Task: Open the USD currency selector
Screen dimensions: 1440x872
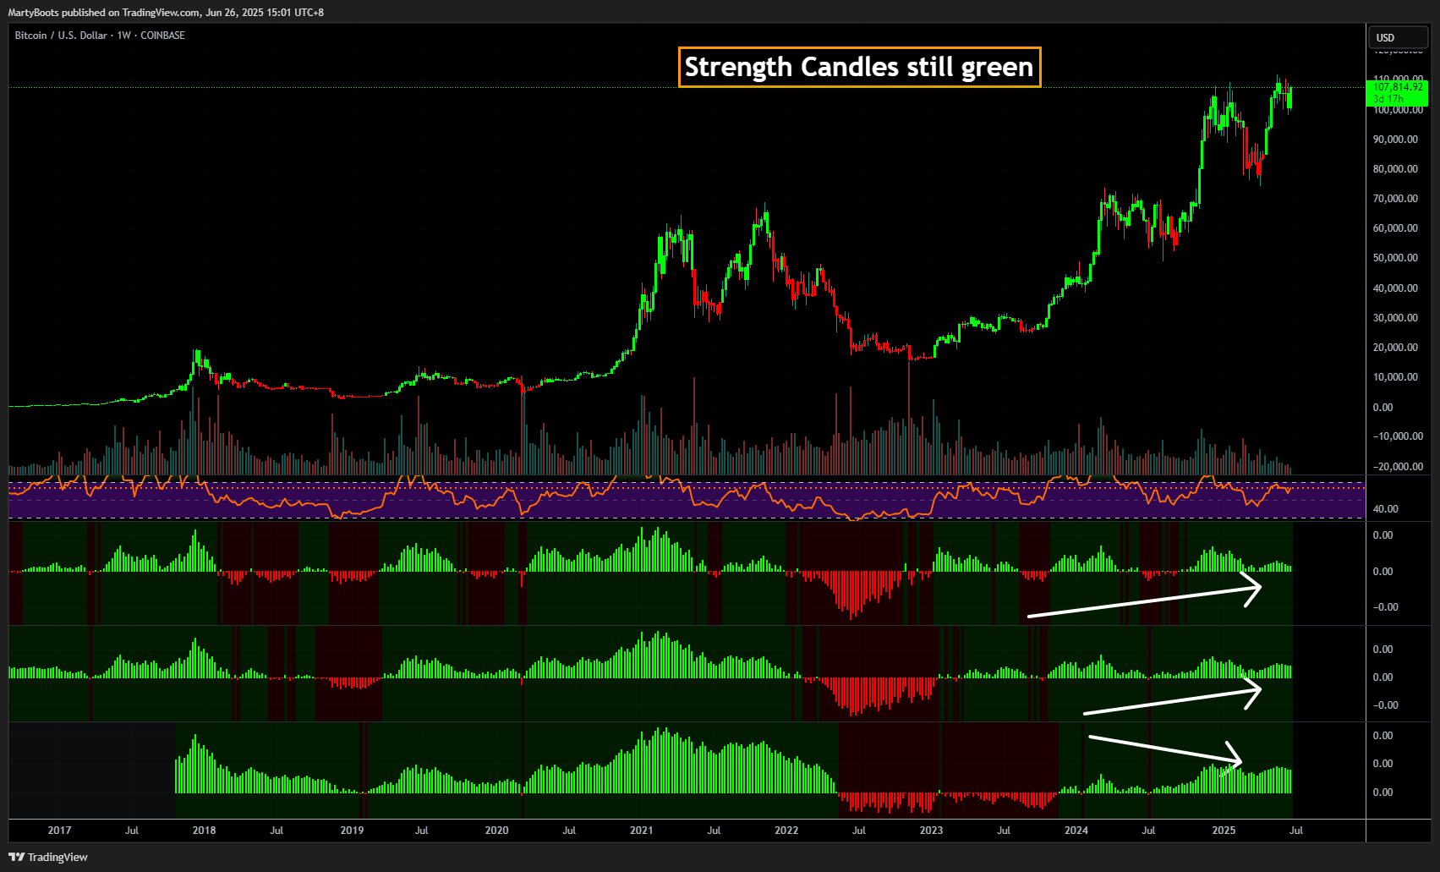Action: [x=1397, y=37]
